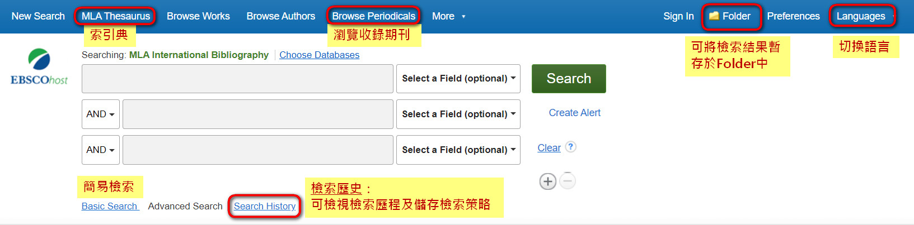Viewport: 914px width, 225px height.
Task: Open MLA Thesaurus in top menu
Action: (116, 16)
